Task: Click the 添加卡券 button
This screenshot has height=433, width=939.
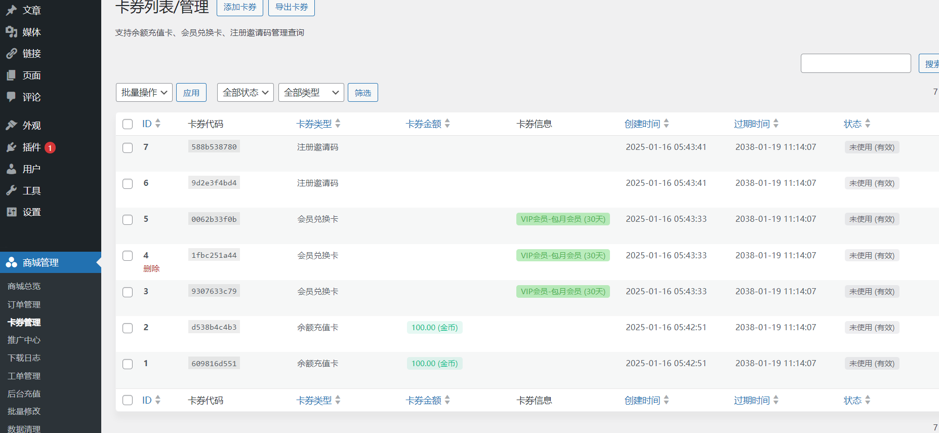Action: 240,7
